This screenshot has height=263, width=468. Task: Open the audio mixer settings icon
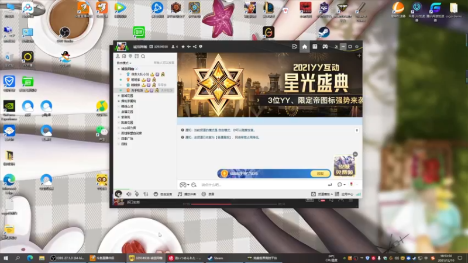tap(146, 194)
